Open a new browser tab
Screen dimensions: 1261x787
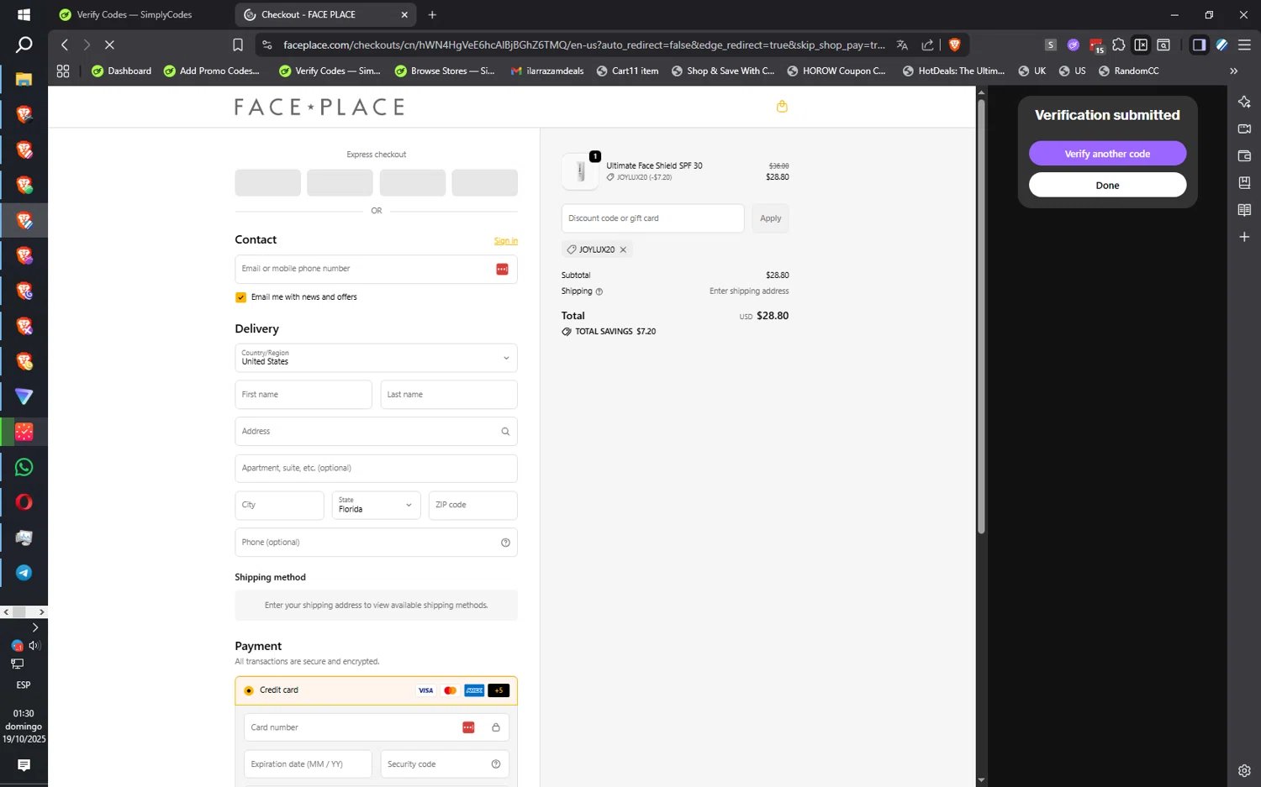pyautogui.click(x=432, y=14)
